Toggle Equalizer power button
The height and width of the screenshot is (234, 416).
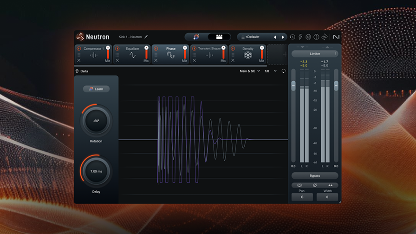click(x=117, y=49)
